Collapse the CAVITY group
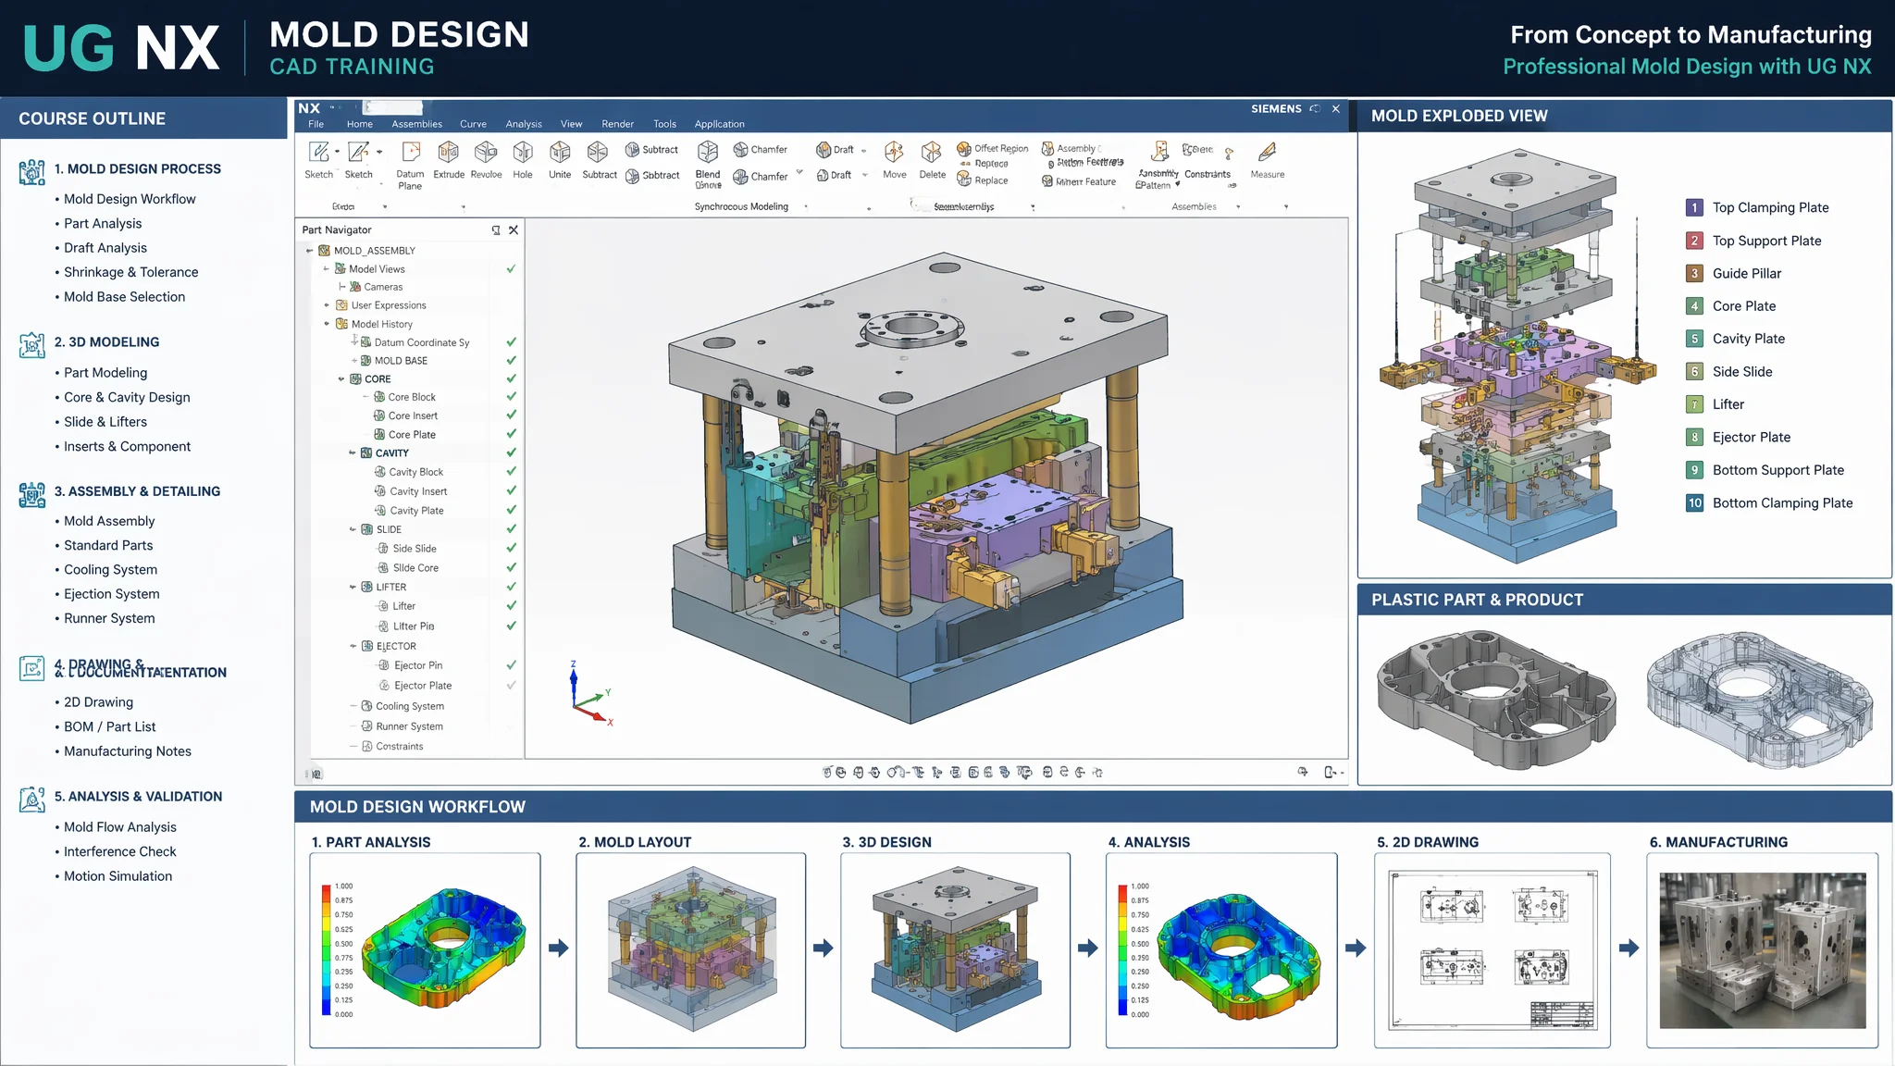 352,453
